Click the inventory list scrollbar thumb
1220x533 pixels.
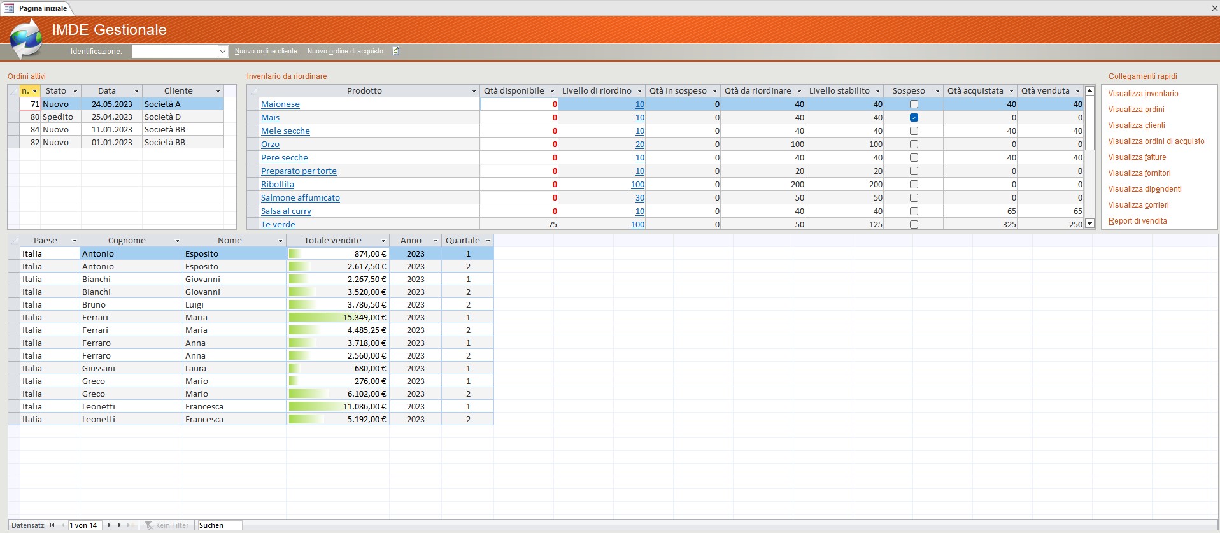(x=1089, y=123)
